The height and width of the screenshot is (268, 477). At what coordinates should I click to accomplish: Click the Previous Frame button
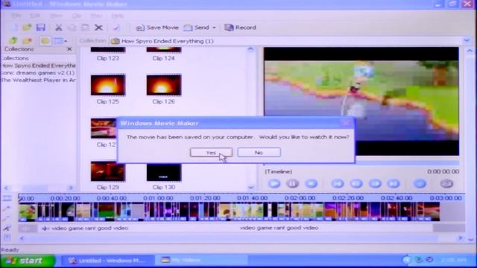click(x=356, y=184)
